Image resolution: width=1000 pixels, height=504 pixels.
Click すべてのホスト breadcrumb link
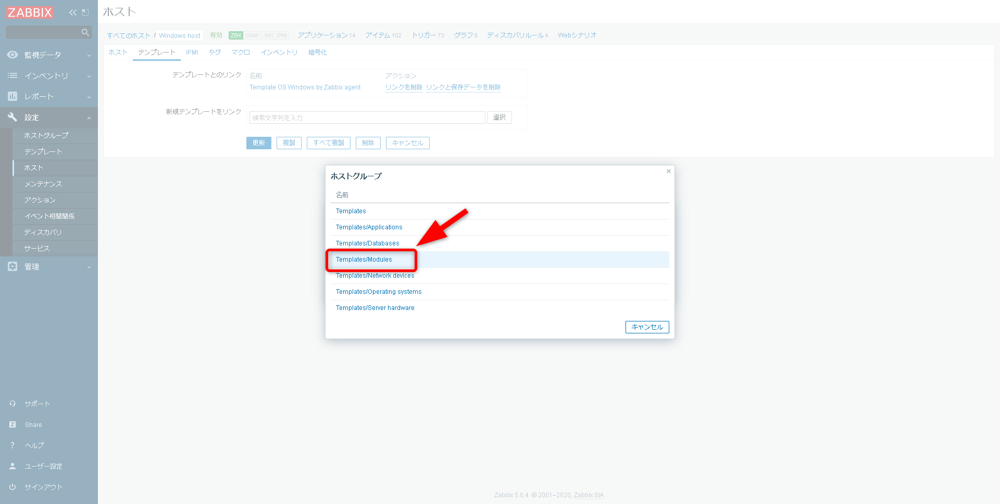(x=129, y=35)
